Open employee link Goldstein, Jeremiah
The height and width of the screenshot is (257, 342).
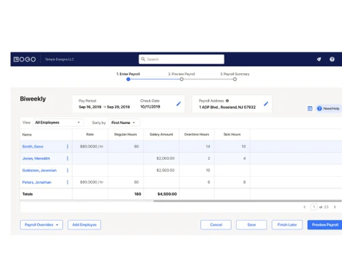pos(40,170)
